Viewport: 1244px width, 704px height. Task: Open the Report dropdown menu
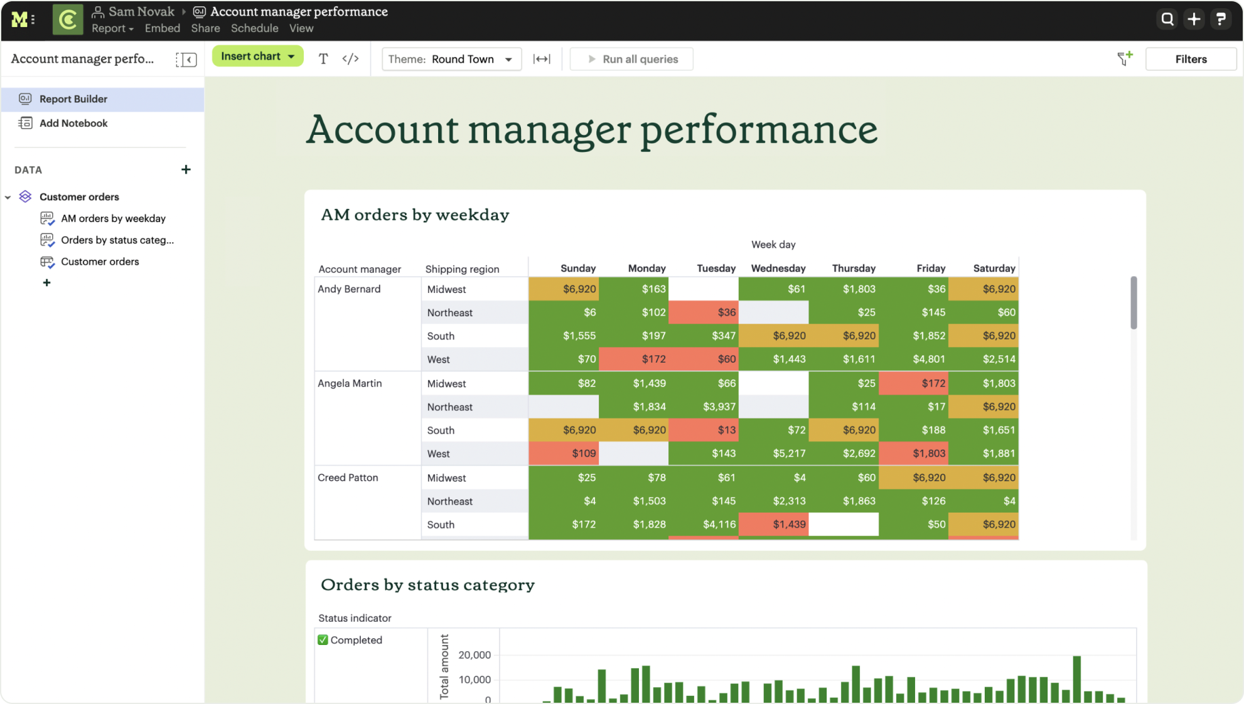[x=112, y=28]
